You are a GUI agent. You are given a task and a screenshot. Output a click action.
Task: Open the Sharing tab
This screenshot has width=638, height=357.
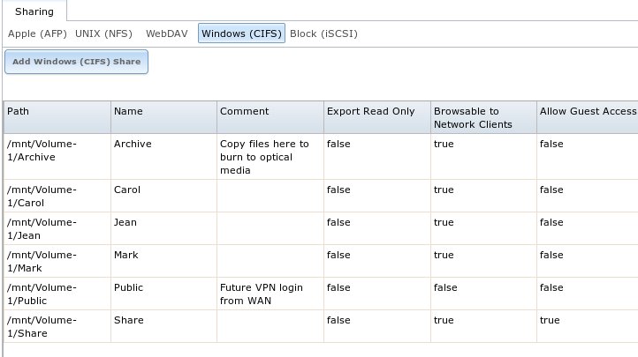click(34, 11)
